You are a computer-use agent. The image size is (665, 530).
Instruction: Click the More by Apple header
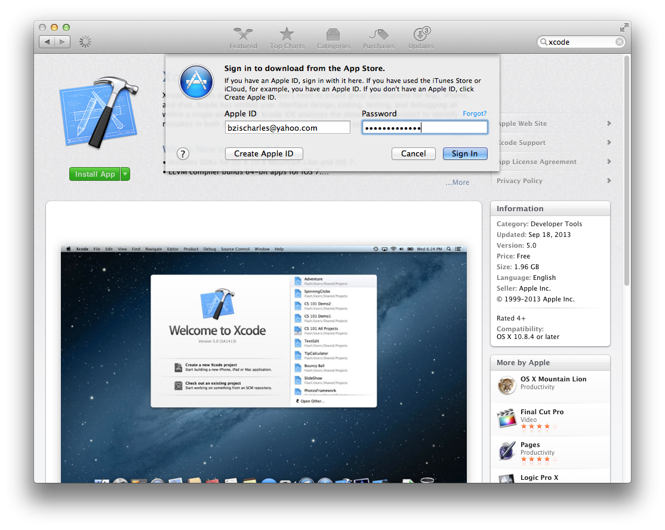coord(550,362)
